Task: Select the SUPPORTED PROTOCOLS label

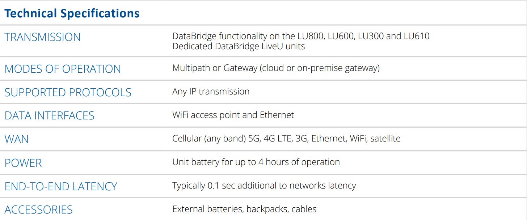Action: coord(68,92)
